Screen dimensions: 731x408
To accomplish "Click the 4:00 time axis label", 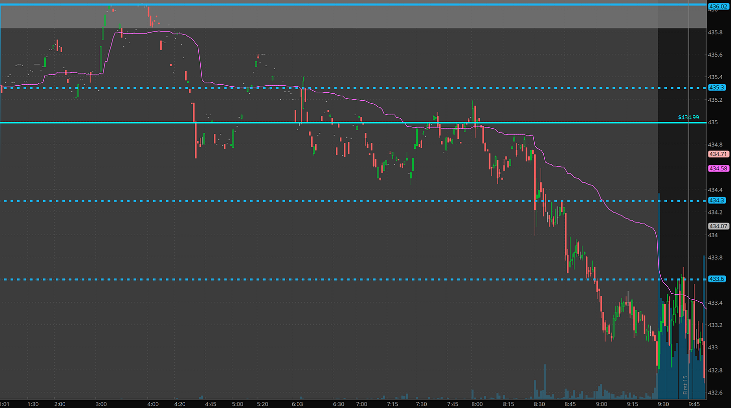I will click(x=153, y=403).
